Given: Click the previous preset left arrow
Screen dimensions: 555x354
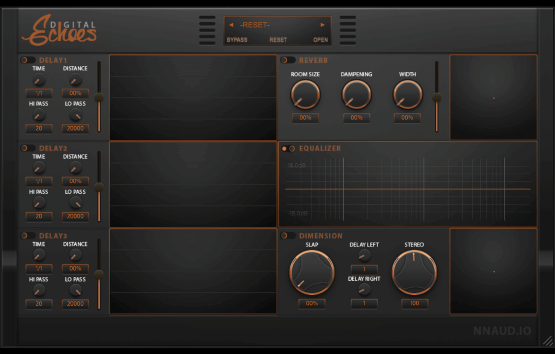Looking at the screenshot, I should coord(231,25).
